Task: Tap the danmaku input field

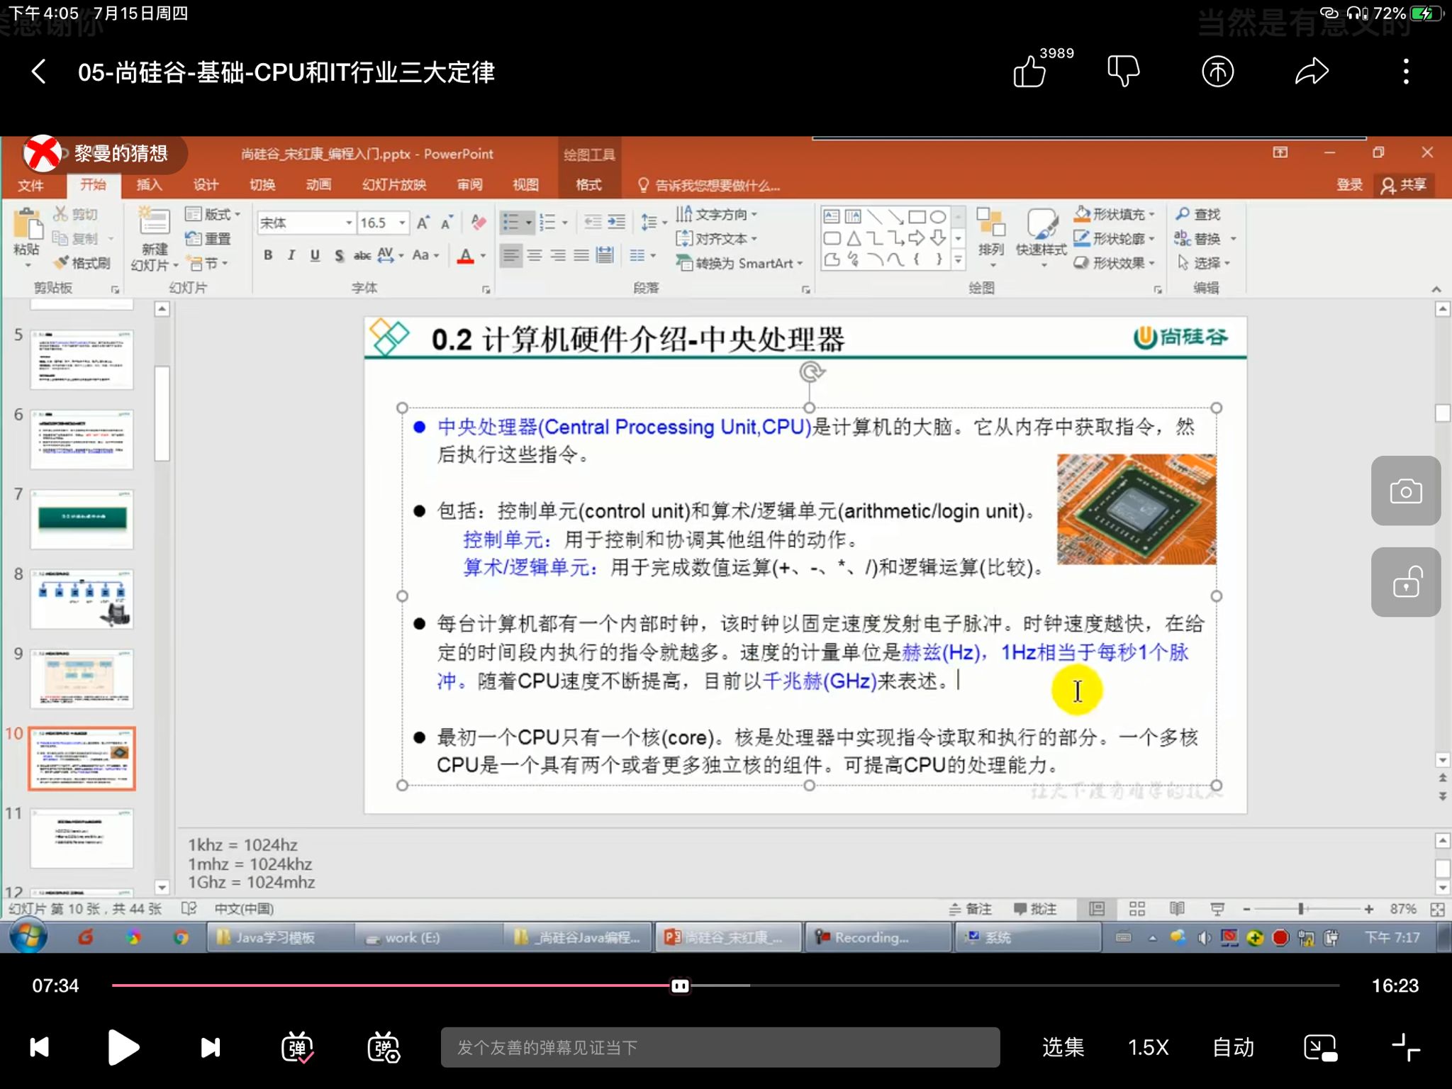Action: click(x=720, y=1047)
